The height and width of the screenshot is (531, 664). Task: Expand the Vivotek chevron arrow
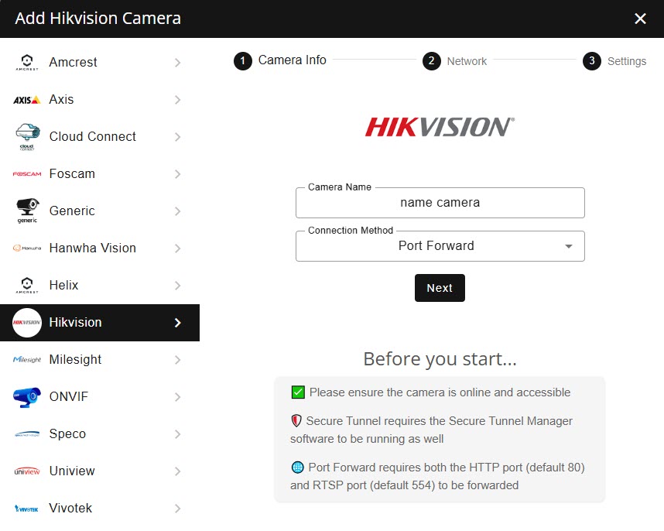[178, 509]
